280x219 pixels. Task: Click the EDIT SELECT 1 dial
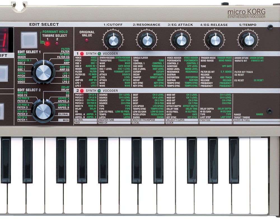point(43,72)
